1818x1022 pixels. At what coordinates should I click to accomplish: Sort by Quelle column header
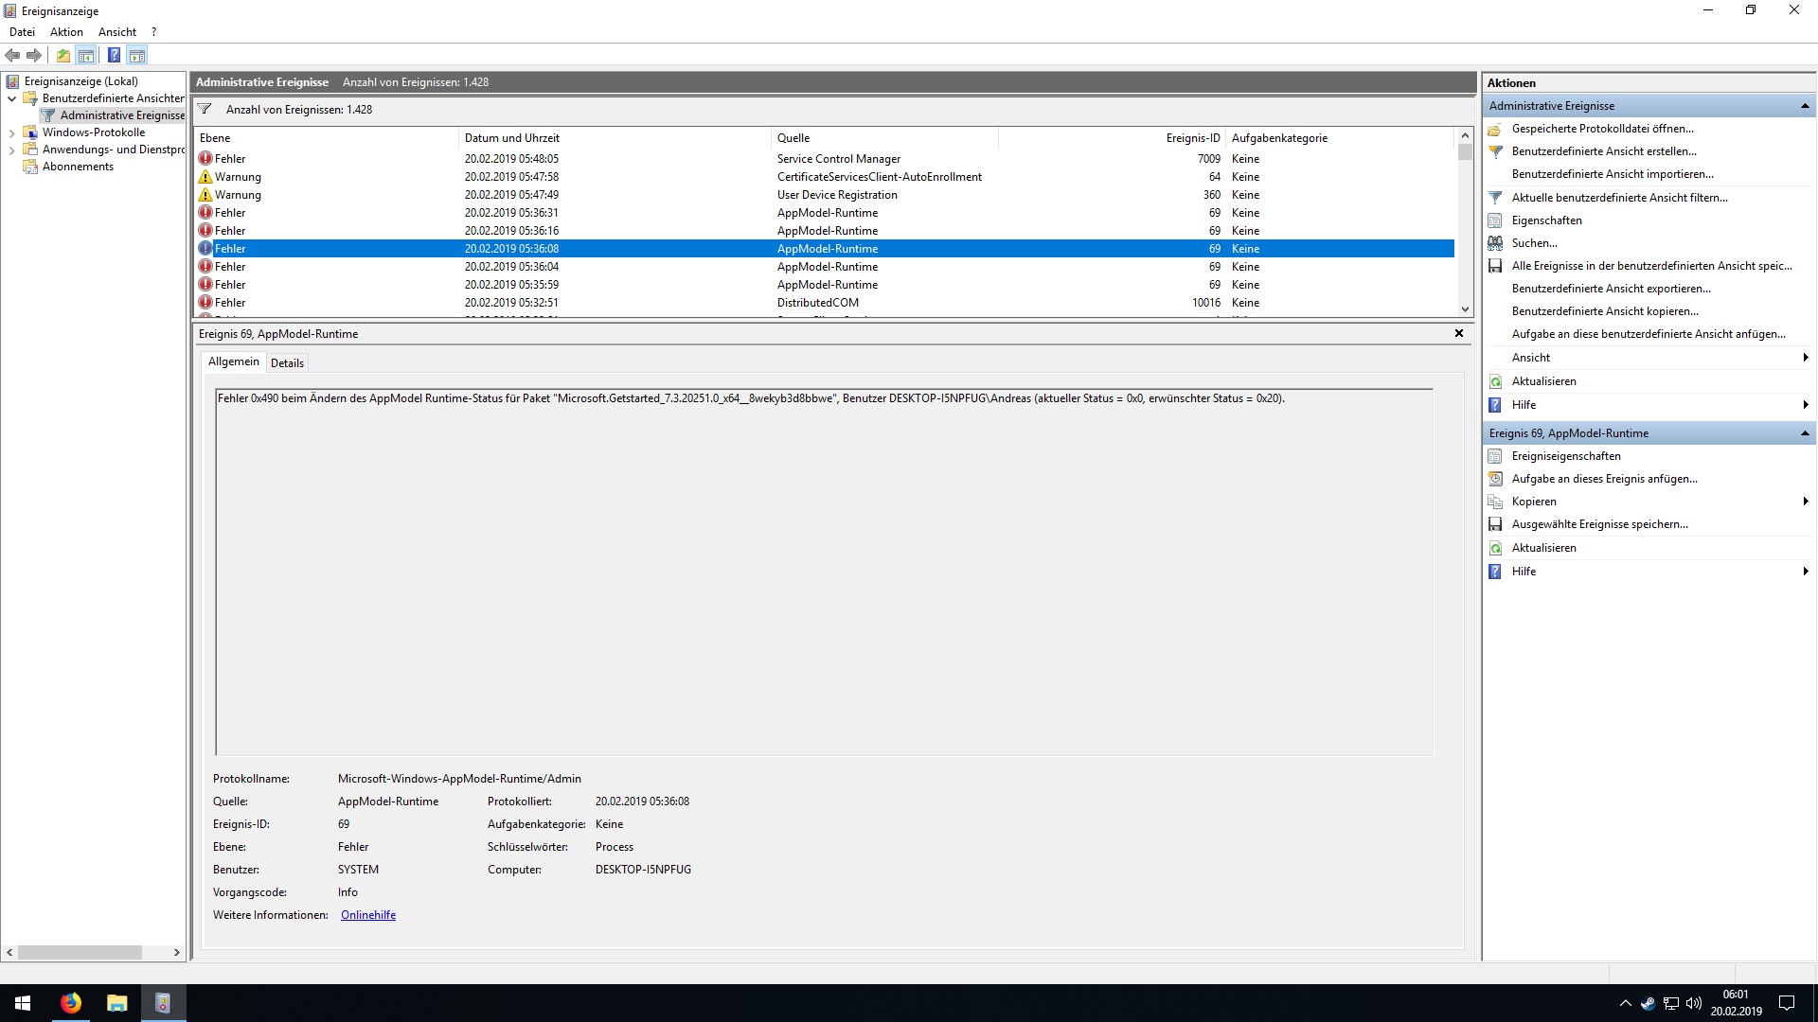coord(884,138)
